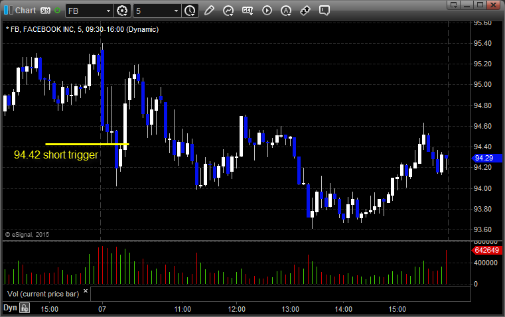Click the red 642649 volume value marker
505x317 pixels.
(x=486, y=250)
